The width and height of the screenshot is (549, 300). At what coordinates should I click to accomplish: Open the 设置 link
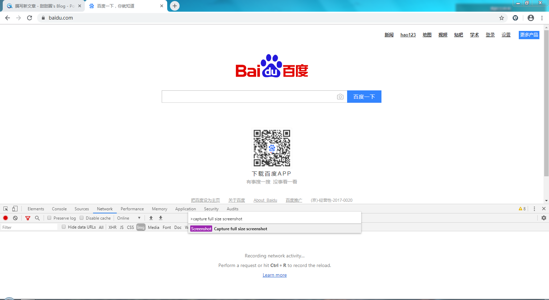(506, 35)
